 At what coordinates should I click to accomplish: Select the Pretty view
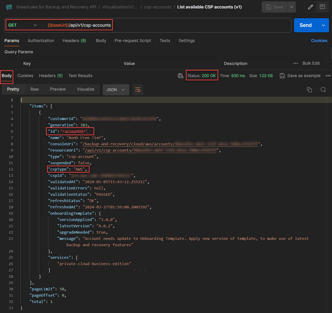(x=13, y=89)
